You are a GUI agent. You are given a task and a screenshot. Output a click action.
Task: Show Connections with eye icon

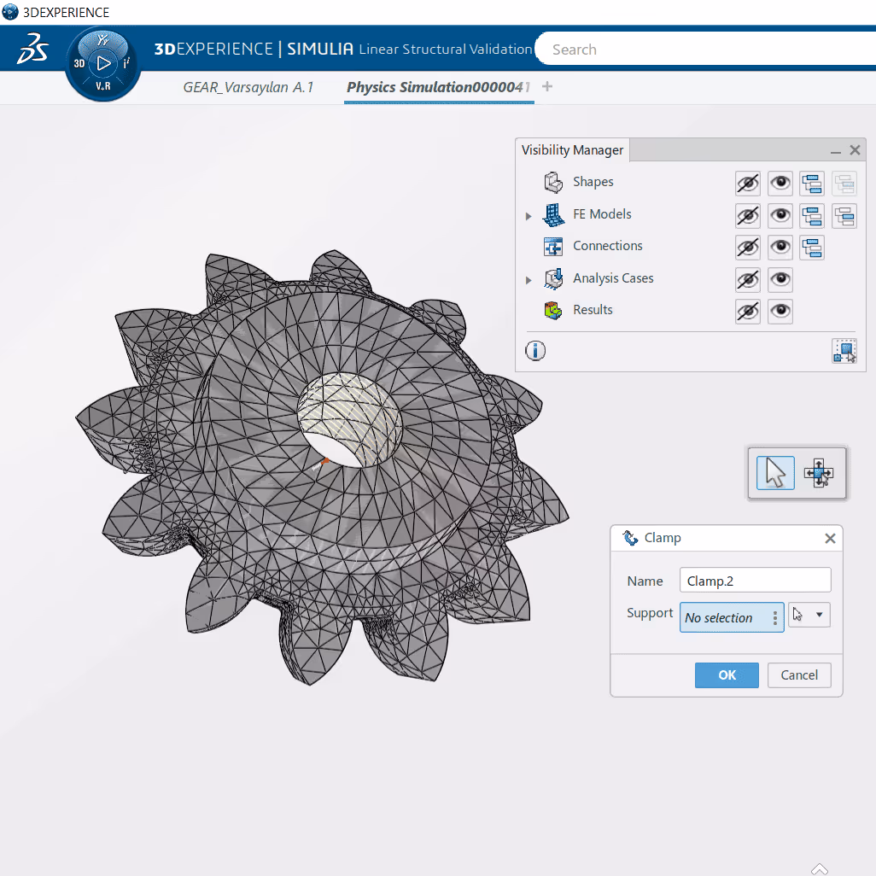coord(780,248)
